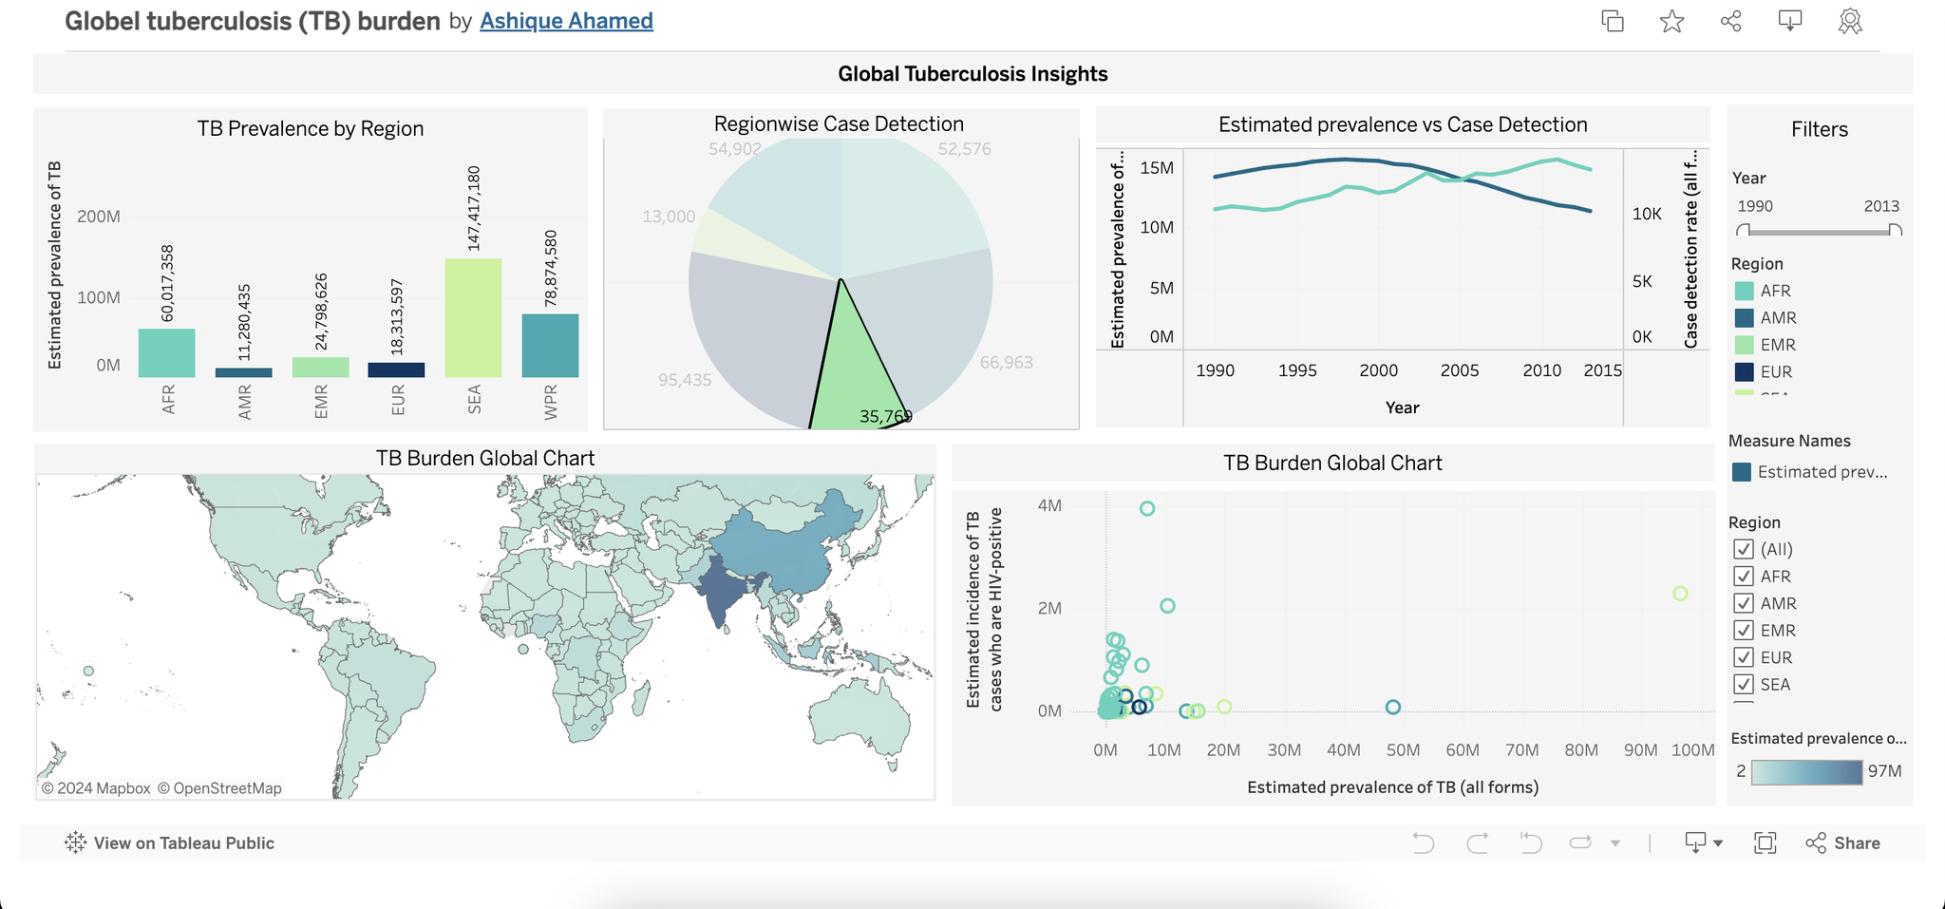Enter full screen mode from bottom toolbar

1765,843
